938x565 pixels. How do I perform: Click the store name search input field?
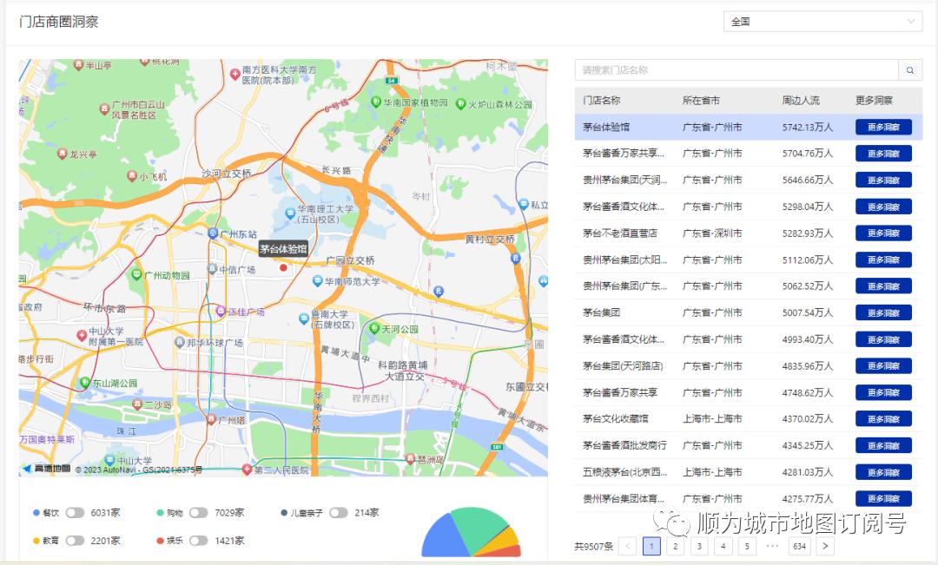tap(737, 69)
